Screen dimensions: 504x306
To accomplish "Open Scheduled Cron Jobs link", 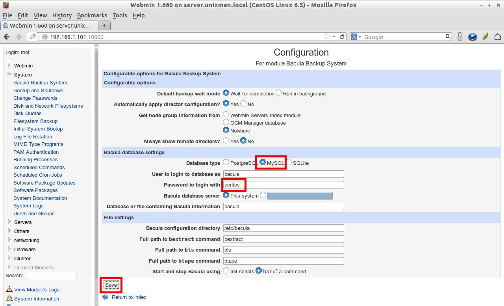I will point(38,175).
